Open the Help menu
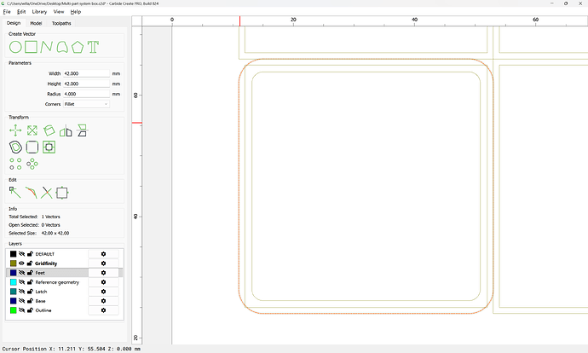 (x=76, y=12)
